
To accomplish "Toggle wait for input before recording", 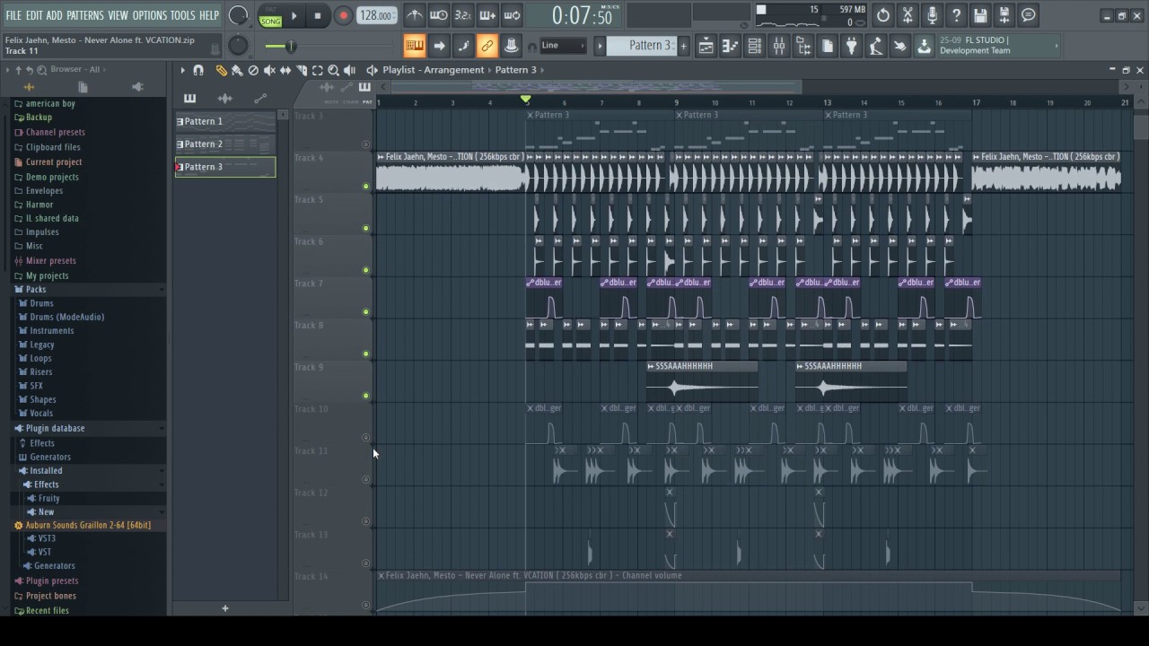I will point(439,15).
